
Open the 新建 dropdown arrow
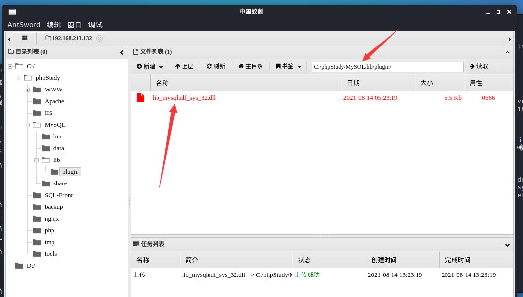click(161, 67)
